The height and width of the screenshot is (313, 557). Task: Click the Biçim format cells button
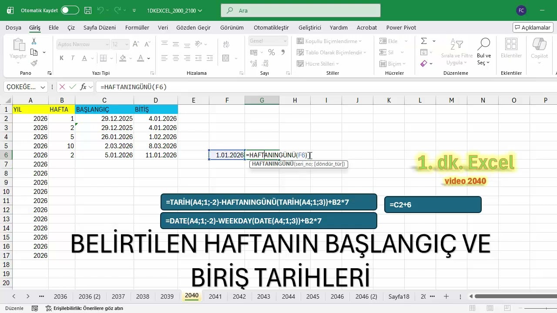(x=392, y=64)
